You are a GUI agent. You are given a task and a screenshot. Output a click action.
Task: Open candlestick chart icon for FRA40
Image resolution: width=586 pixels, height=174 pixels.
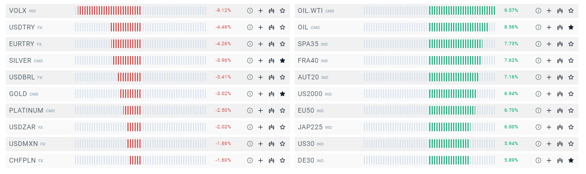pyautogui.click(x=560, y=60)
